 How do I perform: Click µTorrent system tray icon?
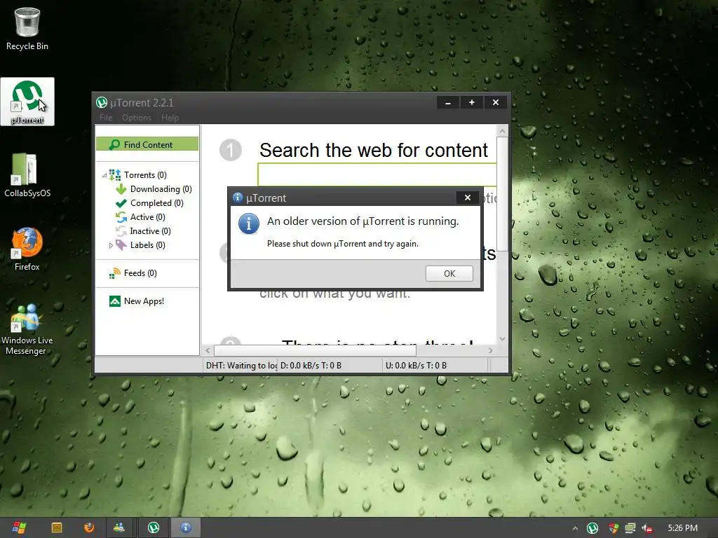coord(592,528)
